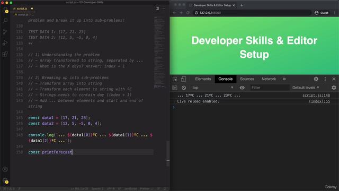The width and height of the screenshot is (339, 191).
Task: Open the Default levels dropdown
Action: (306, 88)
